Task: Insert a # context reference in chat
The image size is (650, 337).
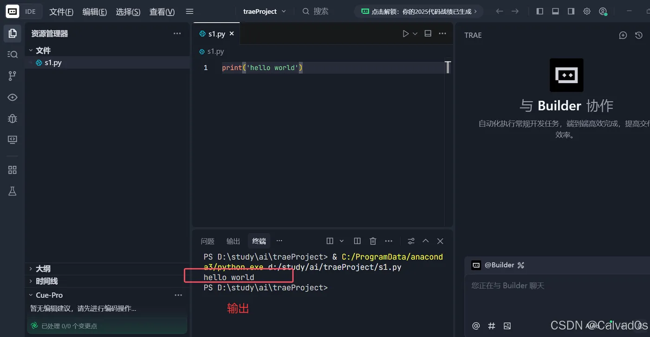Action: [492, 326]
